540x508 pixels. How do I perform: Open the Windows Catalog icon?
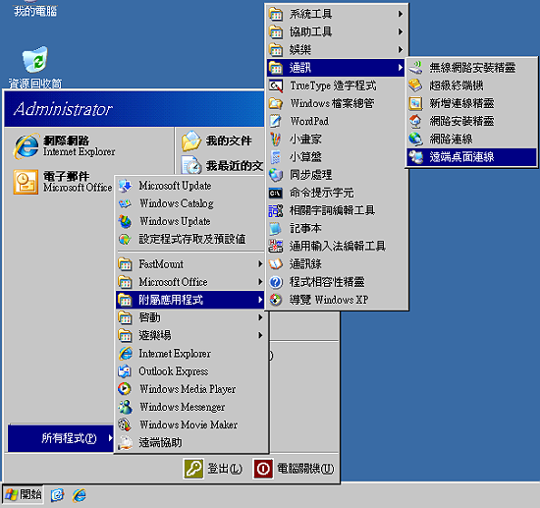point(125,203)
